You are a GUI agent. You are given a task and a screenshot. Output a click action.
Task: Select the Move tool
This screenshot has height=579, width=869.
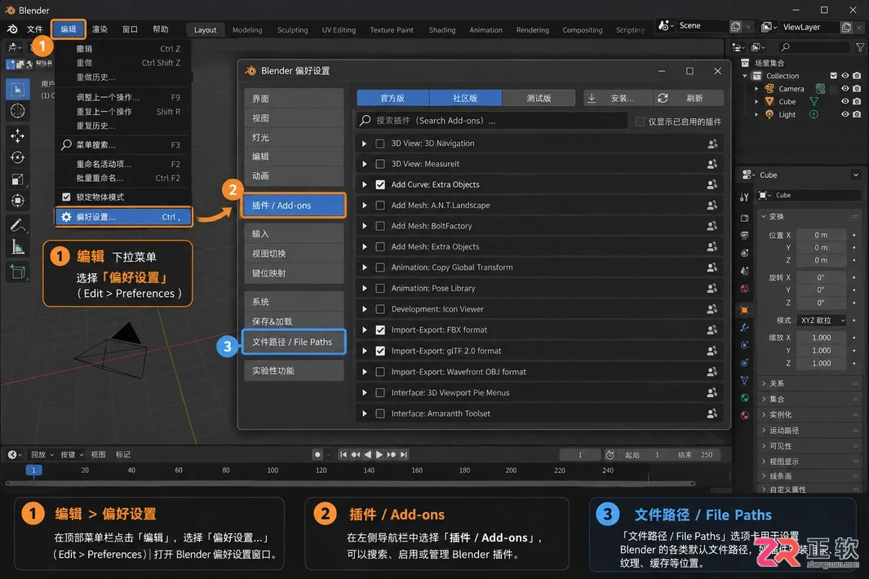(18, 135)
